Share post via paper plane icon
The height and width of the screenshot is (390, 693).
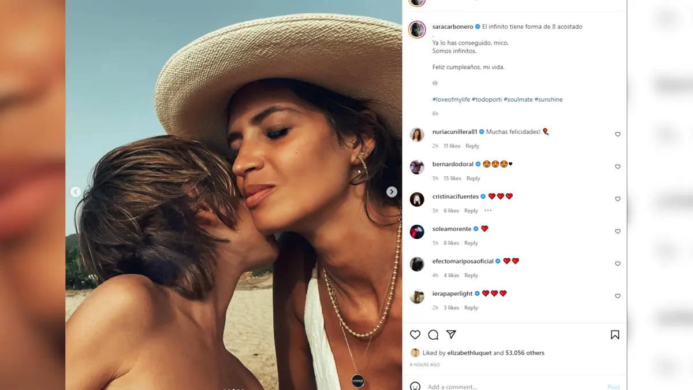[x=452, y=335]
